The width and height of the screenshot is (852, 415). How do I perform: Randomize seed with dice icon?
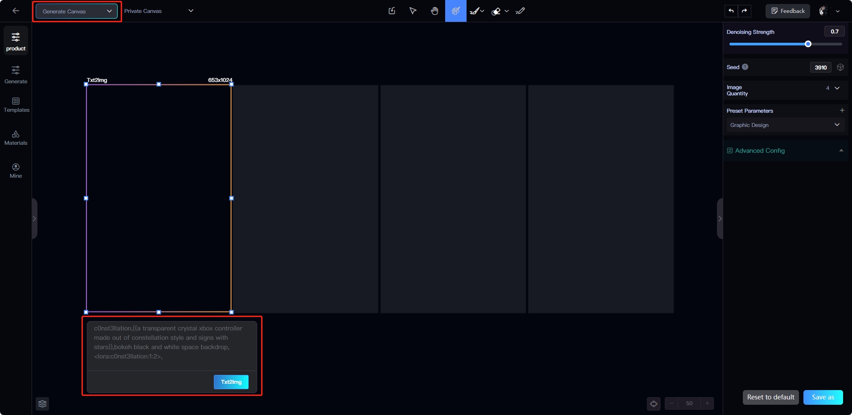[840, 67]
